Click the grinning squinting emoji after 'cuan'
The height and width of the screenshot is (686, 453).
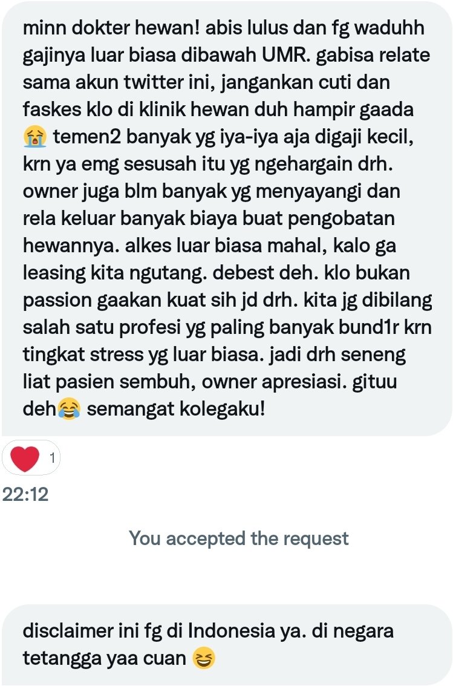pyautogui.click(x=204, y=658)
